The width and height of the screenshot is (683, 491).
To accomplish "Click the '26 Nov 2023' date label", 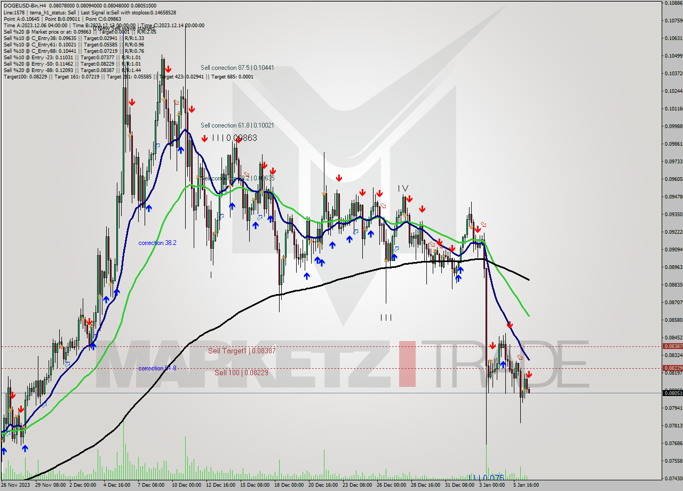I will pos(14,485).
